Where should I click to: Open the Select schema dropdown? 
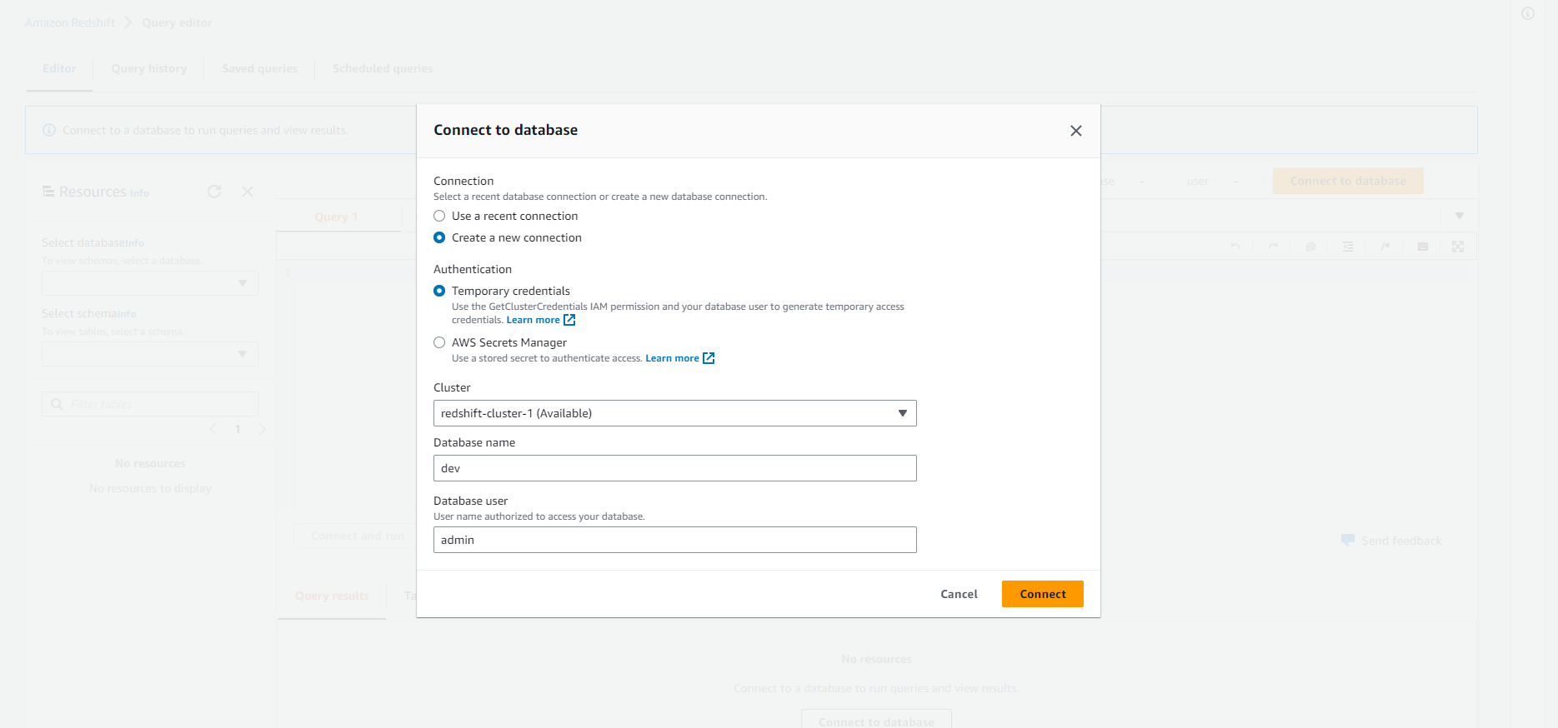click(x=150, y=354)
